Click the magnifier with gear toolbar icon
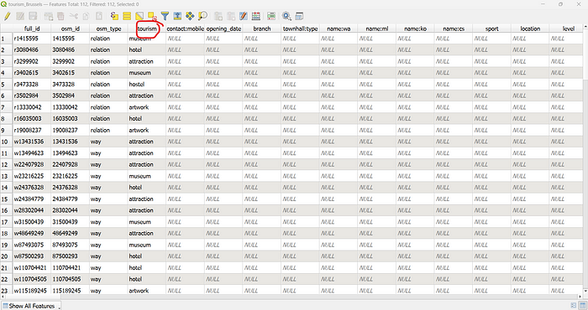Viewport: 588px width, 310px height. point(286,16)
